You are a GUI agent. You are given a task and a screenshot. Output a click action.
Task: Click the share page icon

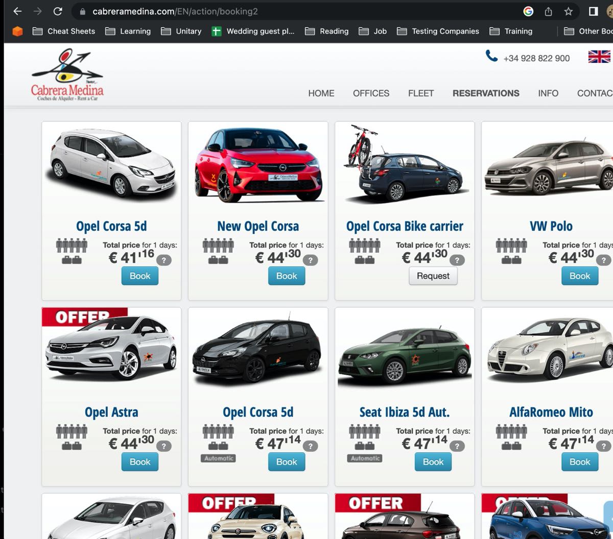coord(548,11)
